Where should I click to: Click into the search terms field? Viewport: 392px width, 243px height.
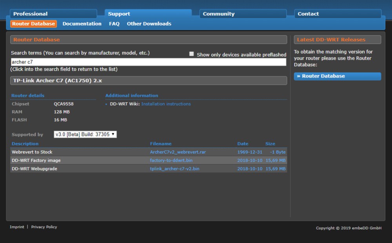[x=149, y=62]
